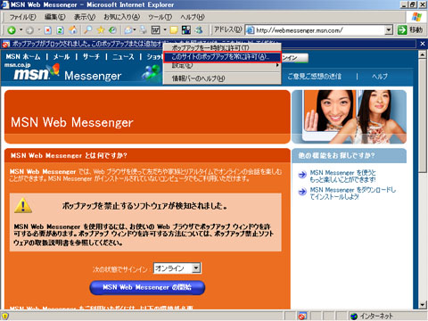This screenshot has height=321, width=428.
Task: Click the Stop page loading icon
Action: tap(48, 30)
